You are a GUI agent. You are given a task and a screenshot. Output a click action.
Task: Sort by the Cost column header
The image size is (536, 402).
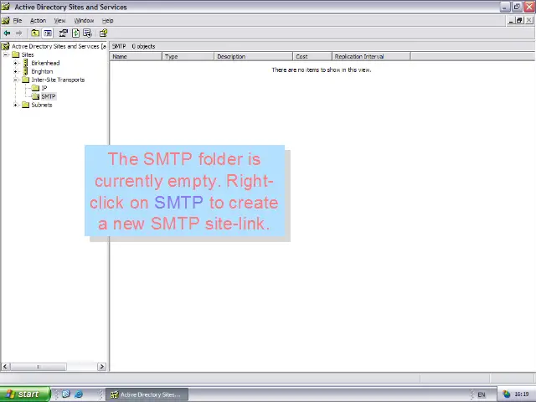click(x=312, y=56)
